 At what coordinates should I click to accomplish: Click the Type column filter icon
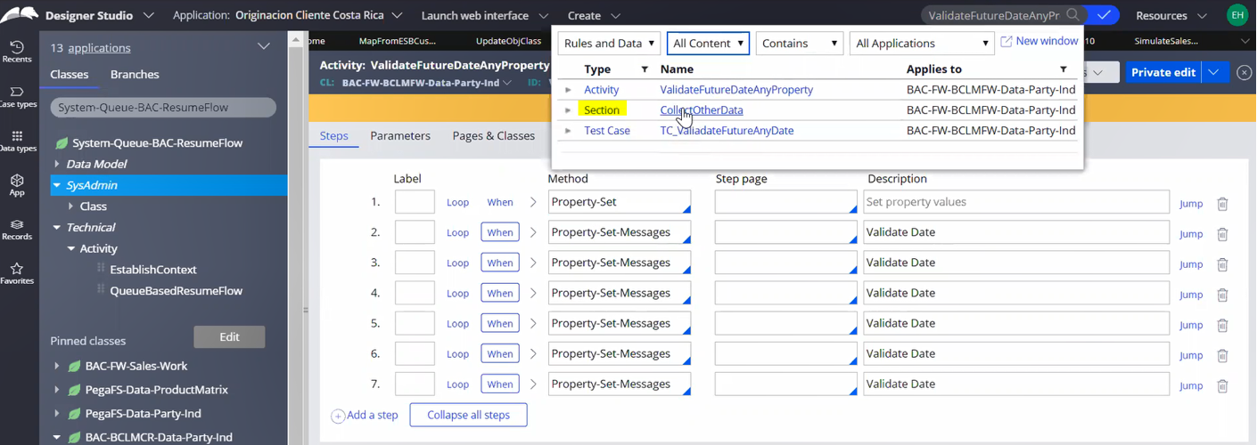[x=645, y=69]
